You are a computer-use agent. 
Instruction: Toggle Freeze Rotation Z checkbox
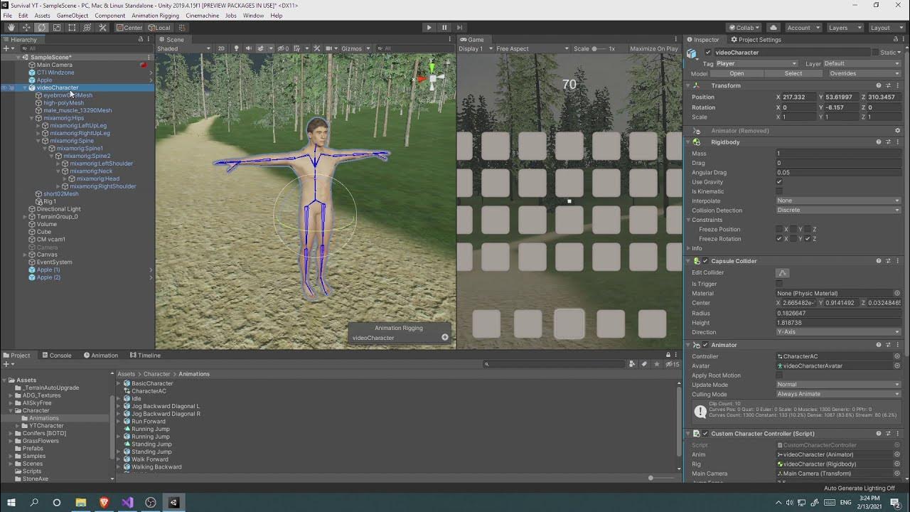tap(807, 239)
